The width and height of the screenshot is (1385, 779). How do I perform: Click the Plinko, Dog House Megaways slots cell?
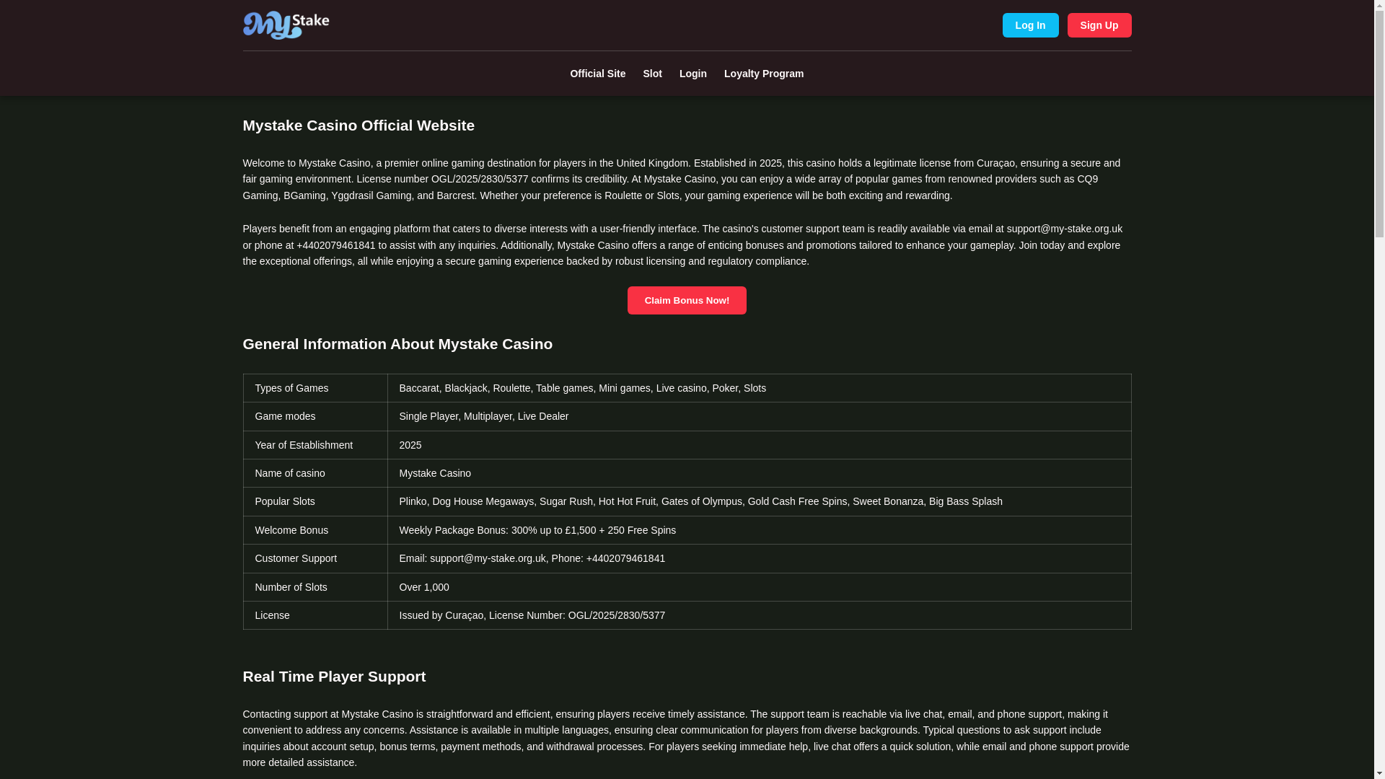759,501
